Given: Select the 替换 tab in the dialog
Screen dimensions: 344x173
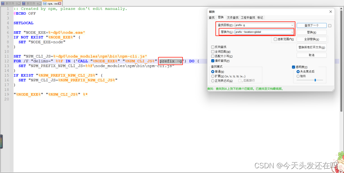Looking at the screenshot, I should (221, 17).
